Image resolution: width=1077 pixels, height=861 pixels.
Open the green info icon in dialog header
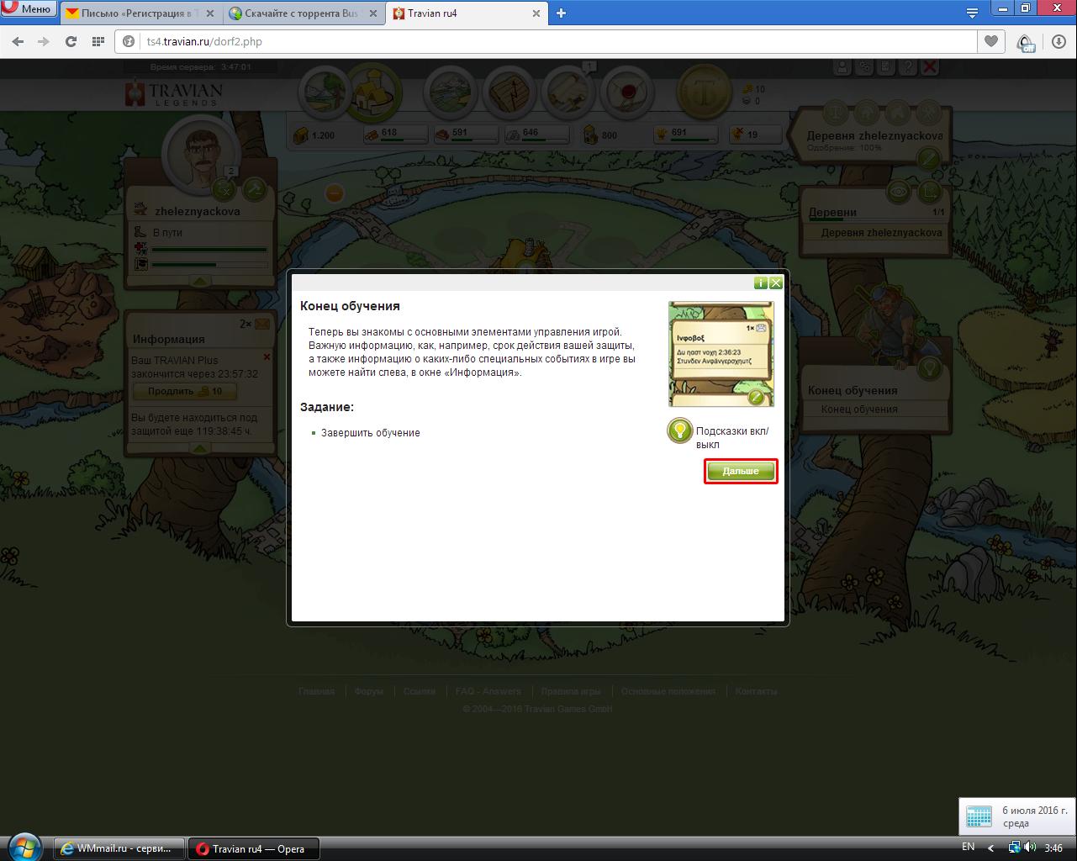(761, 283)
